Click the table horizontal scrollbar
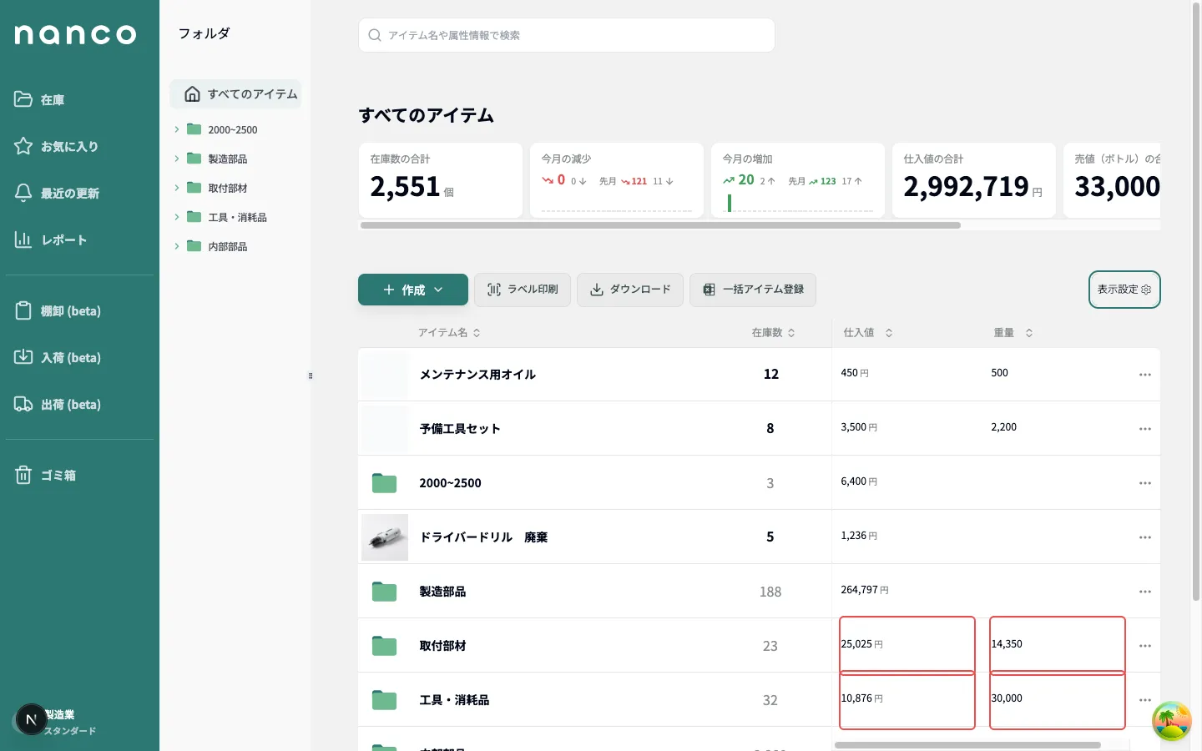The image size is (1202, 751). [967, 745]
